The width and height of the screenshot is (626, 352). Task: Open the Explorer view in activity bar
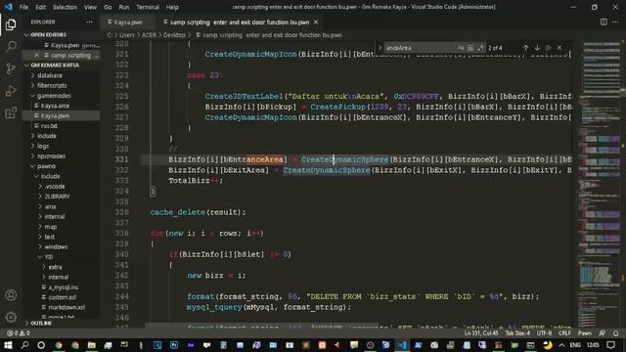point(11,24)
